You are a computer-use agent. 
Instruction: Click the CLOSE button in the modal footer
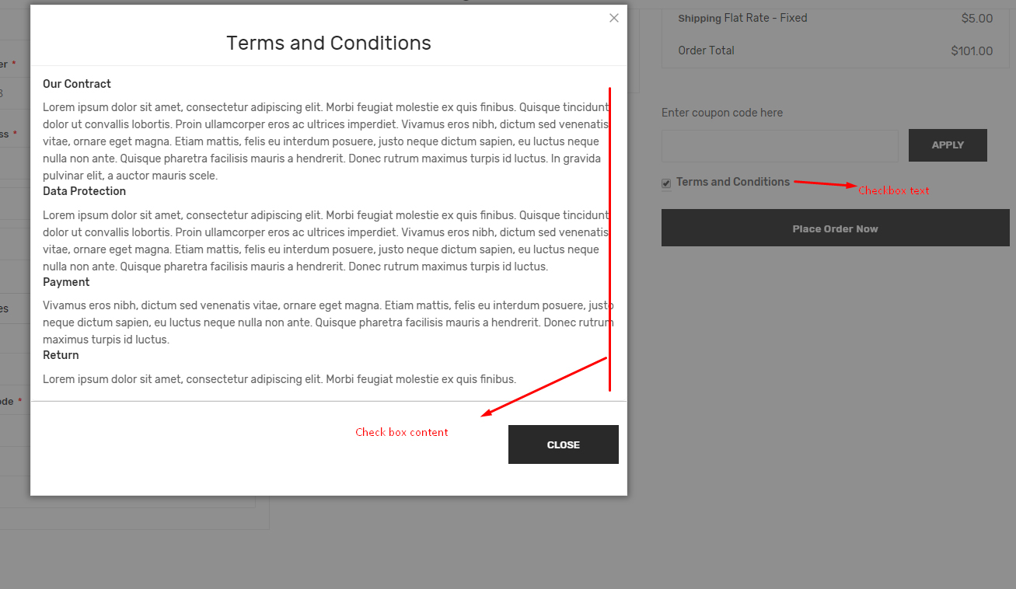click(x=564, y=444)
